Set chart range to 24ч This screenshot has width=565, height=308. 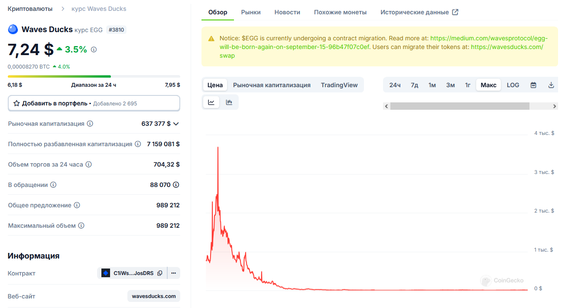click(x=395, y=85)
